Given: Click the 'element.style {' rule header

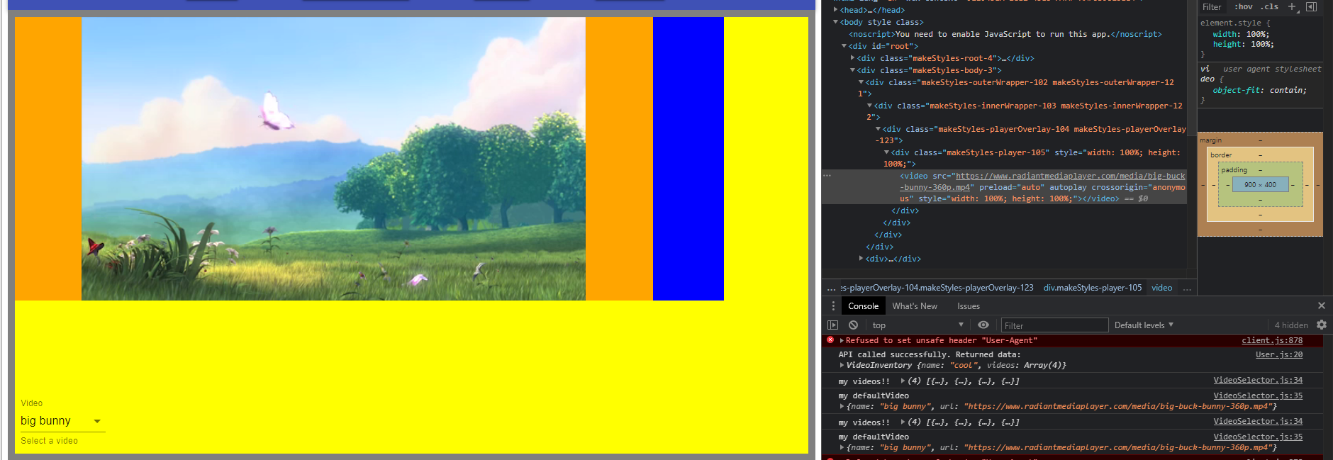Looking at the screenshot, I should (x=1235, y=23).
